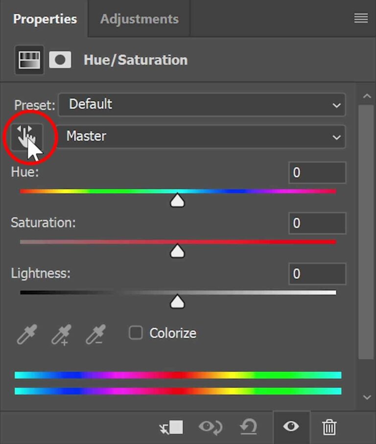Screen dimensions: 376x444
Task: Click the Hue slider handle
Action: pos(177,200)
